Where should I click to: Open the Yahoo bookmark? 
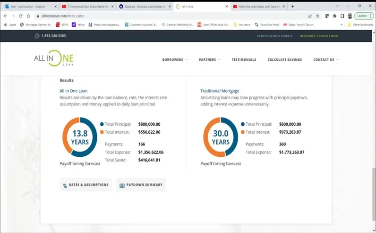[78, 24]
